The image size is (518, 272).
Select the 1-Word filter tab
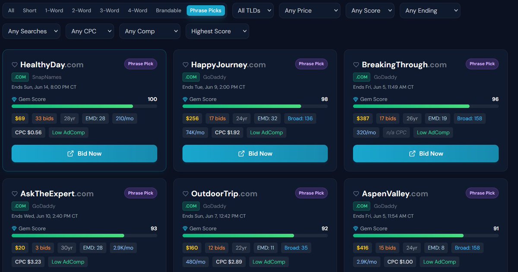(55, 10)
